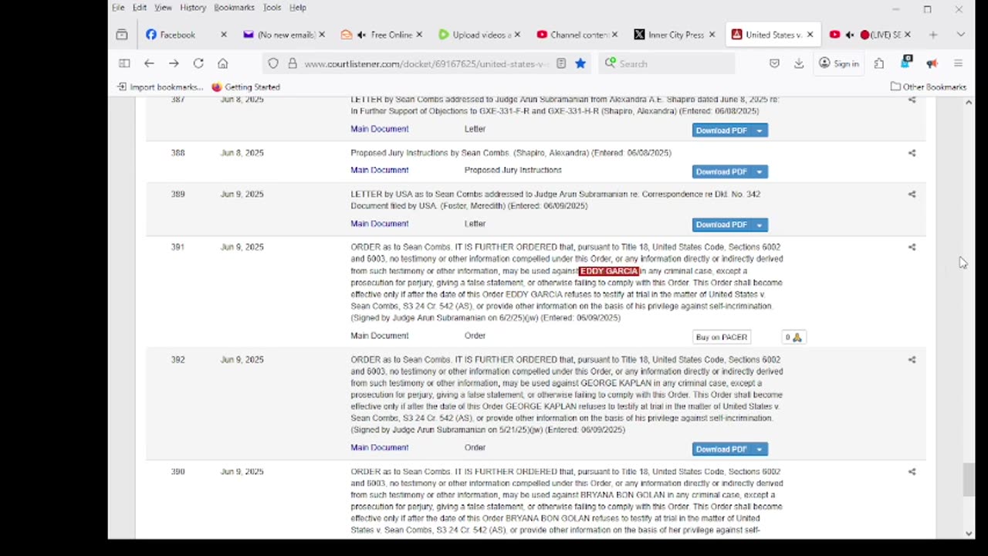Save page to Pocket
The image size is (988, 556).
click(774, 63)
